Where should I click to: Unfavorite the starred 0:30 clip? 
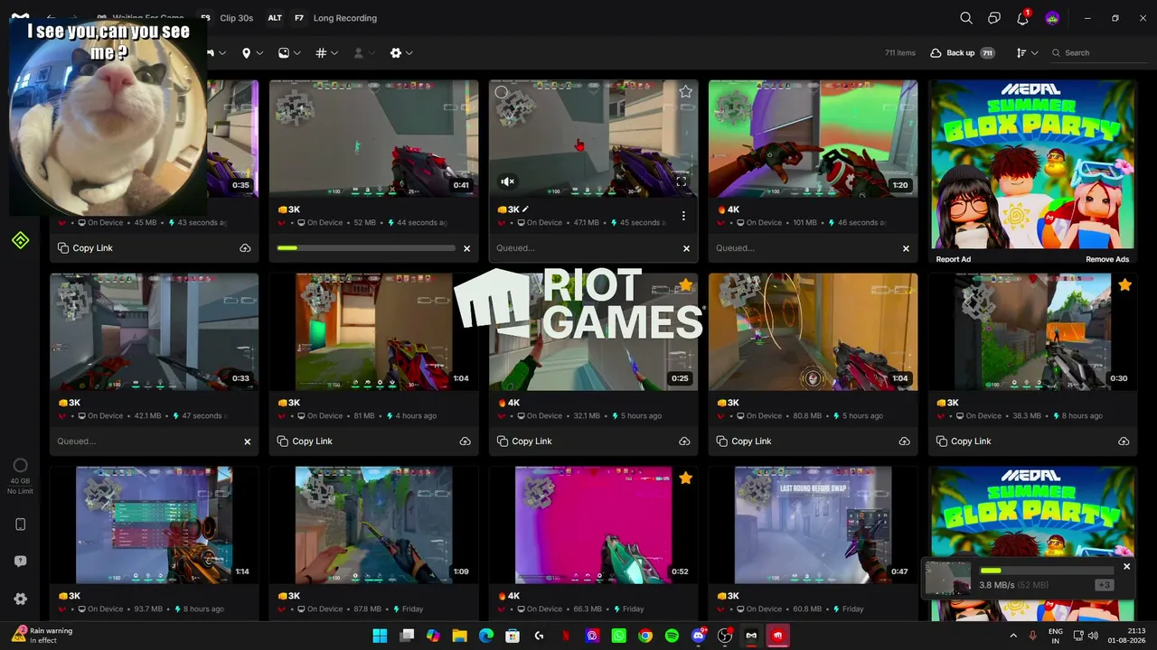click(x=1124, y=285)
